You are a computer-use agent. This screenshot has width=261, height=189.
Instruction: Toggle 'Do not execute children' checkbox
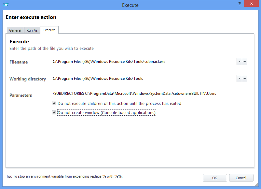click(54, 103)
